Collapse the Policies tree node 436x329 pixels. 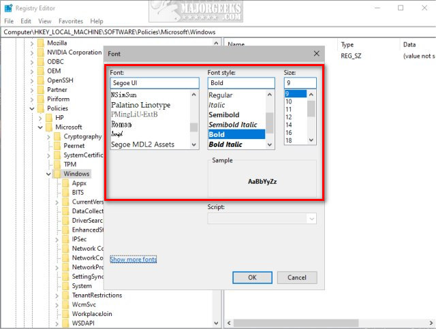click(x=32, y=108)
